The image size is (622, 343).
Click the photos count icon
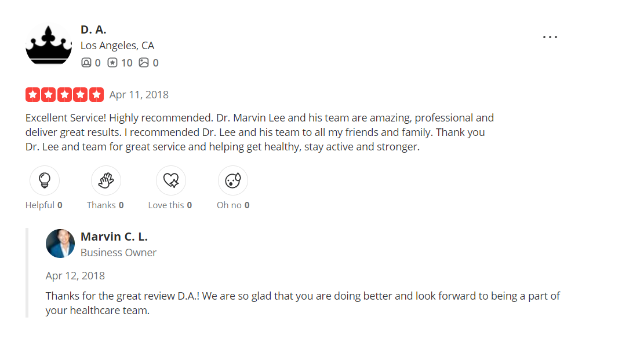tap(144, 62)
